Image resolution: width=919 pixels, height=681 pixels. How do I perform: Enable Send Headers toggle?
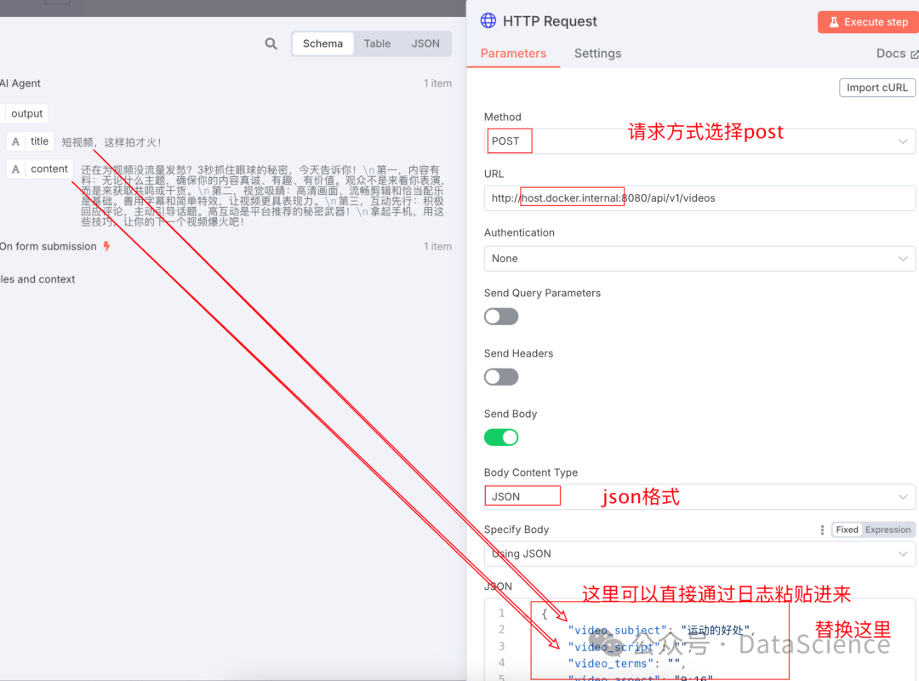coord(501,377)
